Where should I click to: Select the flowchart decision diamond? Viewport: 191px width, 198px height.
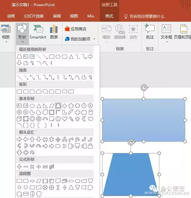point(32,181)
